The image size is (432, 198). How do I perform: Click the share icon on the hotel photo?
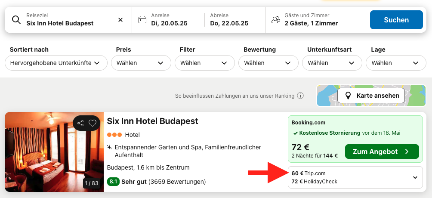(x=80, y=123)
